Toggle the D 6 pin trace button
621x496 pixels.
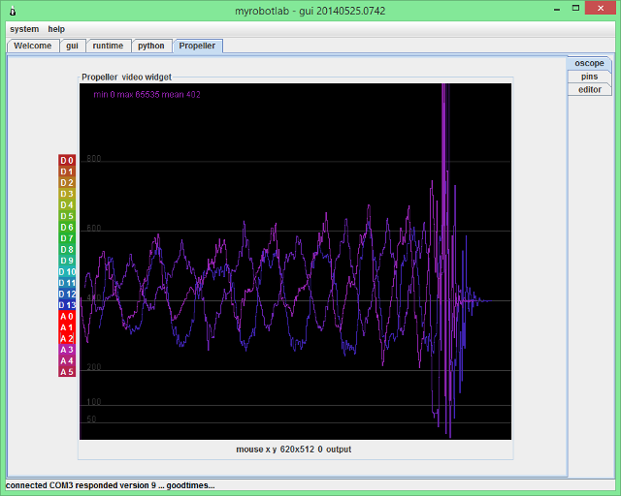tap(67, 227)
